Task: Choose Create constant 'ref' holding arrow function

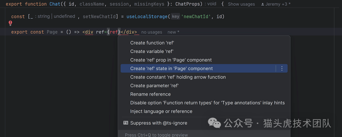Action: (178, 77)
